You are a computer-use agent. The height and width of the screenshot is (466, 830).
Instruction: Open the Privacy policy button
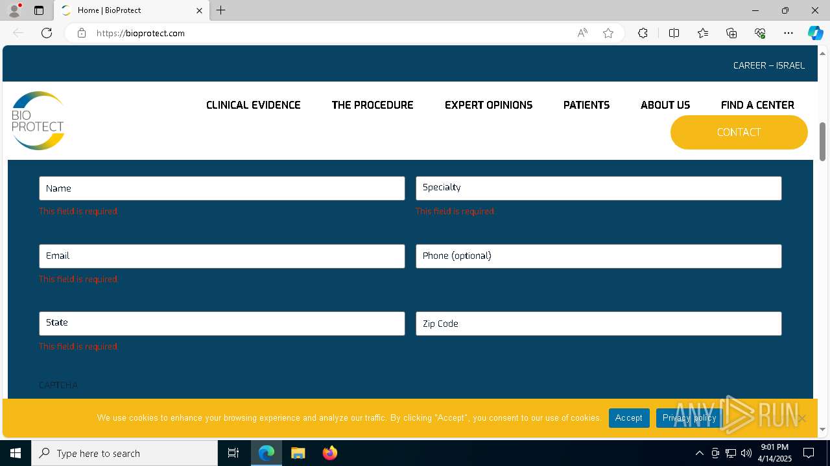689,418
